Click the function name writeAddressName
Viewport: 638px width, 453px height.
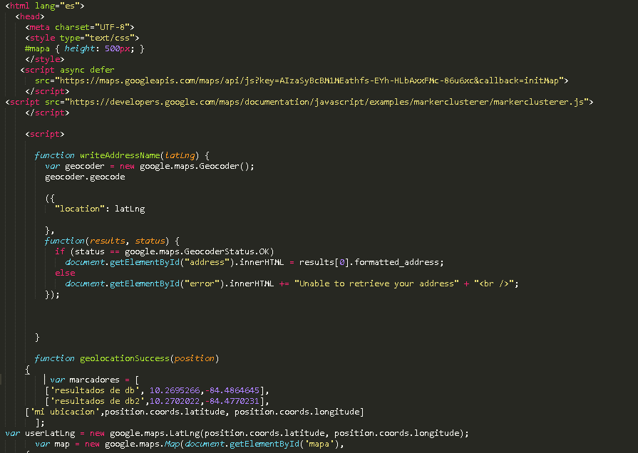[120, 155]
